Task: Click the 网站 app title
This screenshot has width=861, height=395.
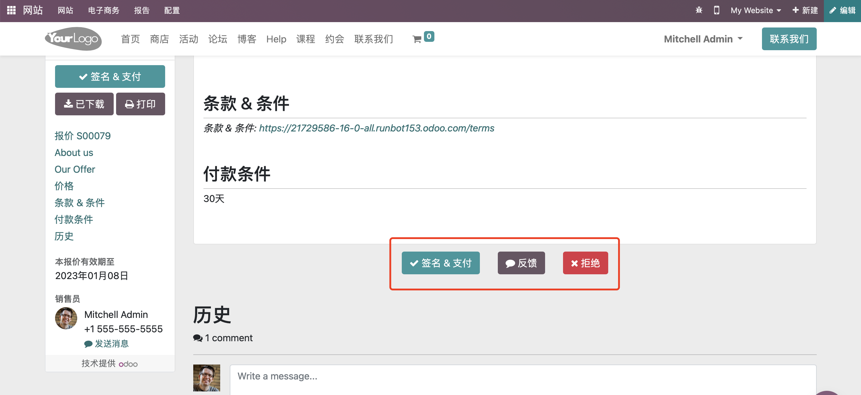Action: coord(33,10)
